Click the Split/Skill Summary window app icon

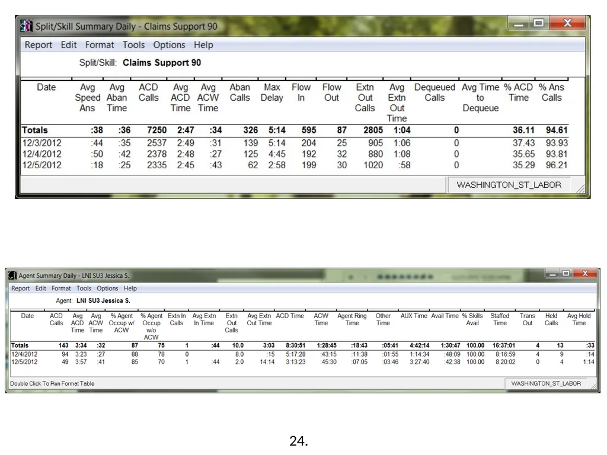point(26,26)
